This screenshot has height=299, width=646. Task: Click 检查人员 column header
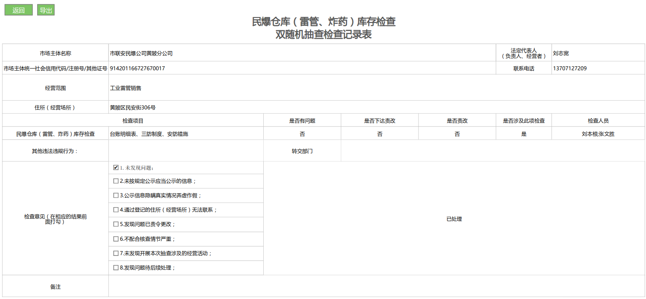(x=598, y=121)
